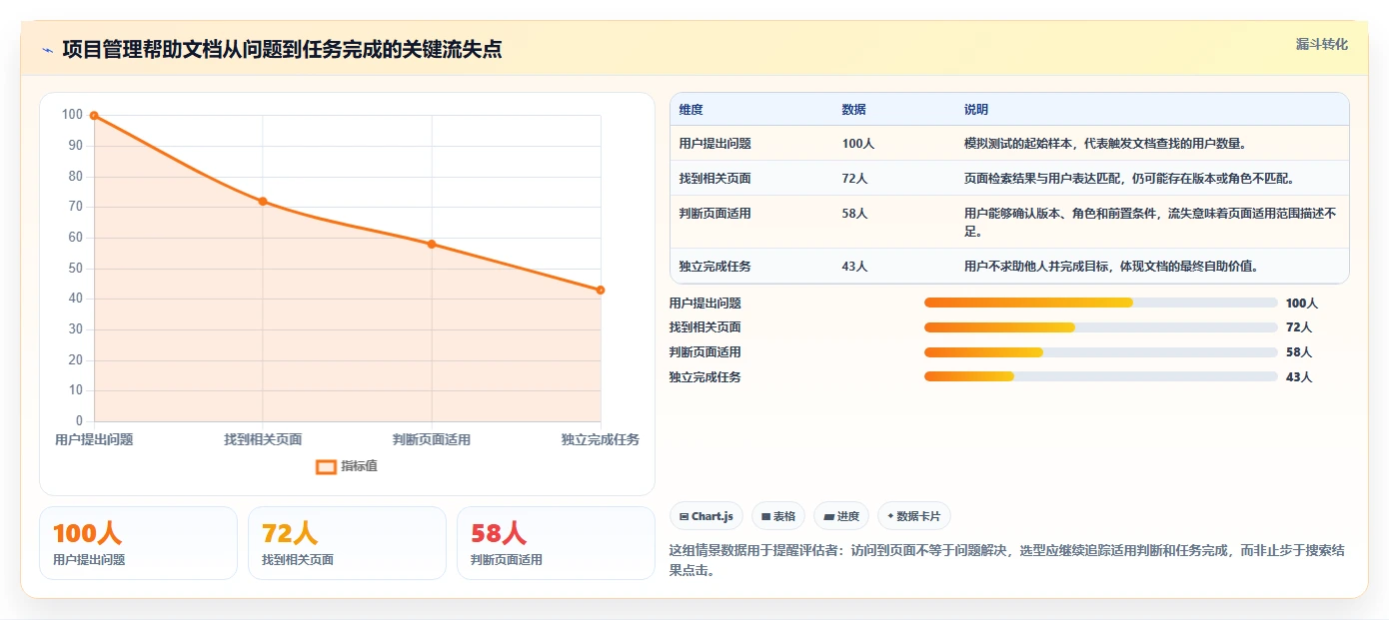Click the 判断页面适用 progress bar
Screen dimensions: 1389x620
[x=1101, y=352]
